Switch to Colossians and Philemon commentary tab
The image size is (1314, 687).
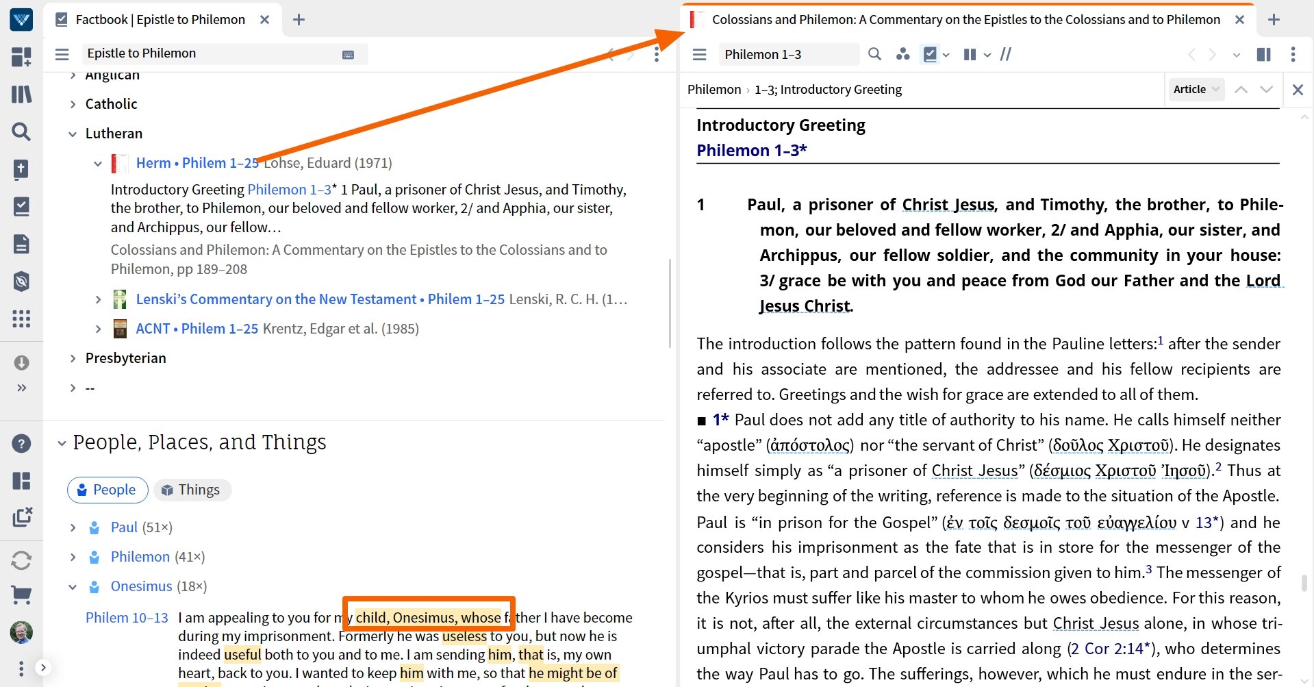pos(965,19)
